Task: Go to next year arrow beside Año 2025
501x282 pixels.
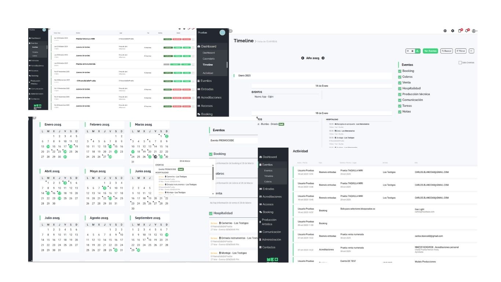Action: pos(323,58)
